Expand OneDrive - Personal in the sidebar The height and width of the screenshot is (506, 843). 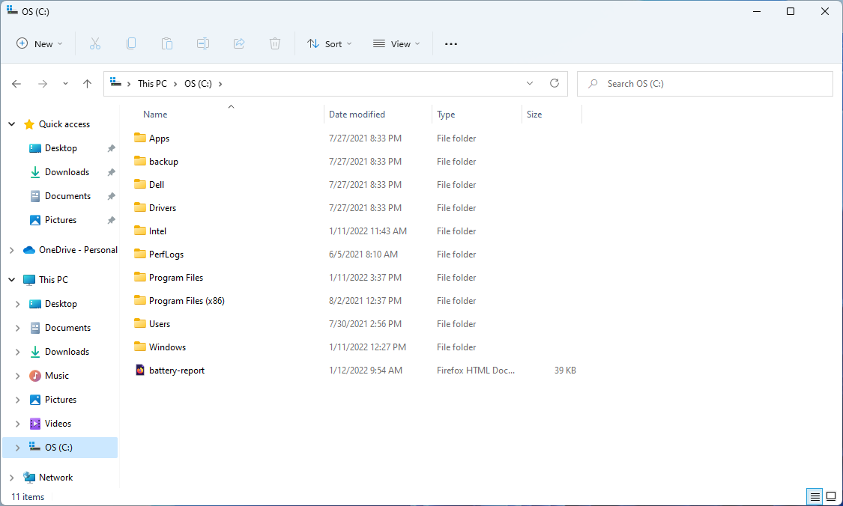[10, 250]
